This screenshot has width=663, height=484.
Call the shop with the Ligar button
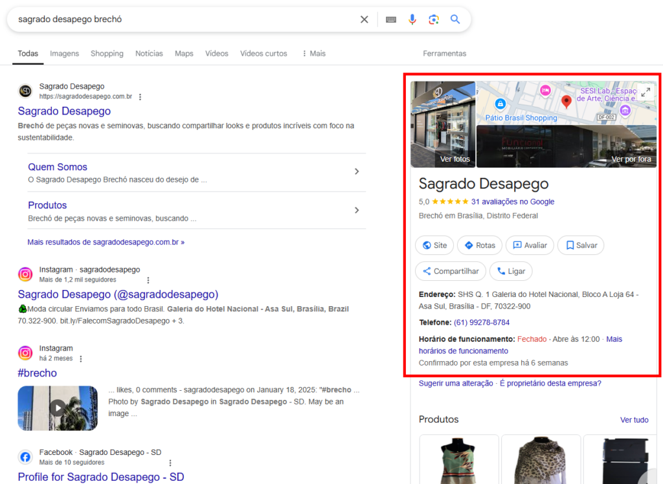(x=511, y=271)
